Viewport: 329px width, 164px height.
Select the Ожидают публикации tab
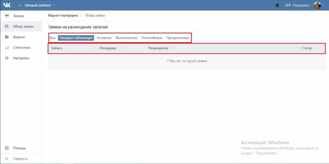coord(76,38)
